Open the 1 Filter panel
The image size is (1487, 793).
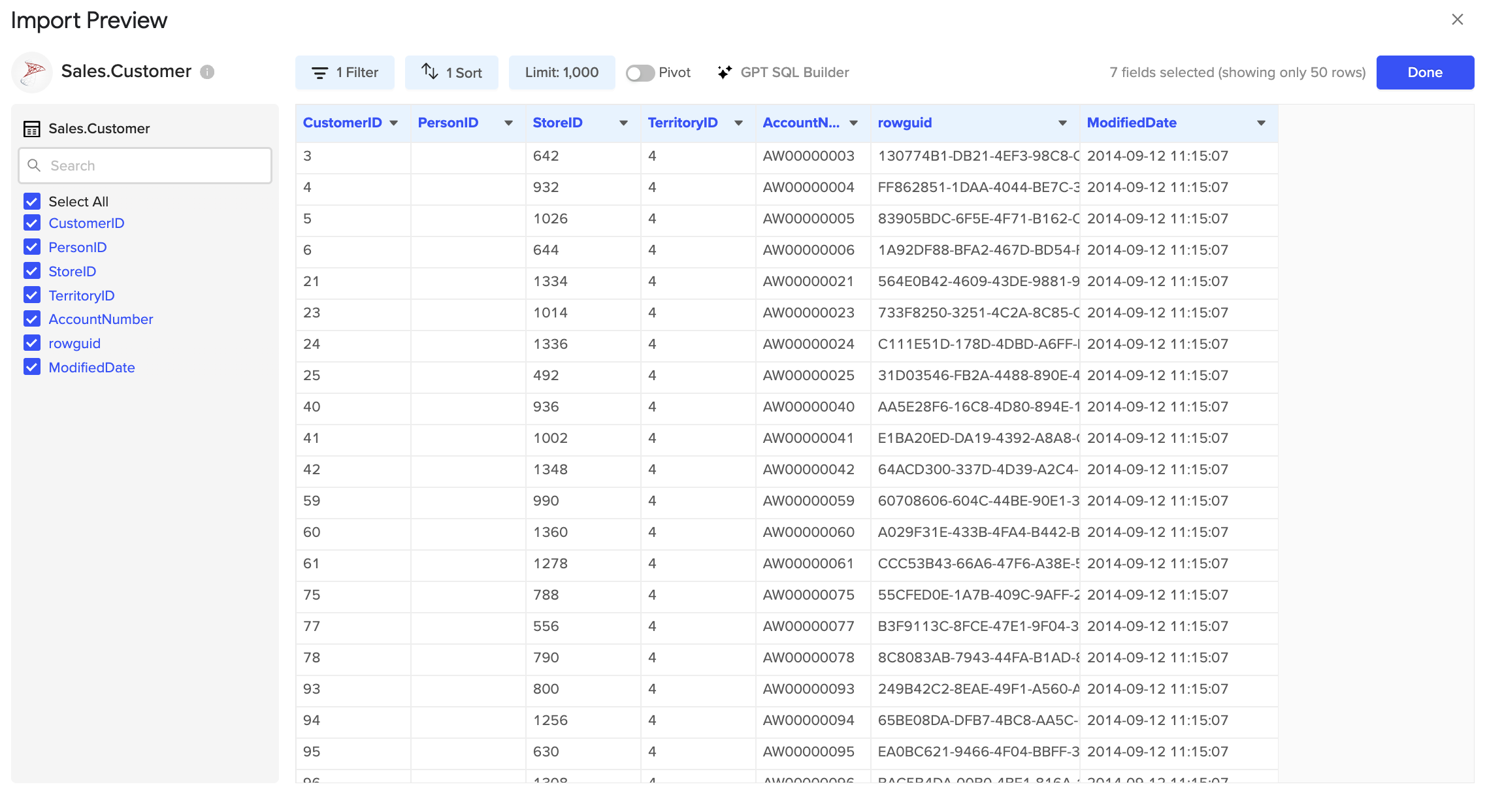coord(345,72)
